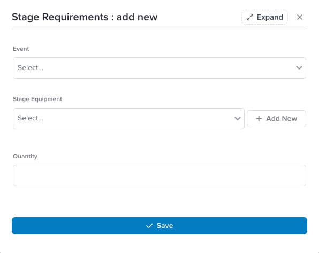The image size is (319, 253).
Task: Click the Select... placeholder in Event
Action: tap(31, 68)
